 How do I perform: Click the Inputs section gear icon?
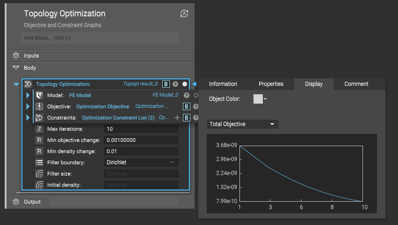16,56
